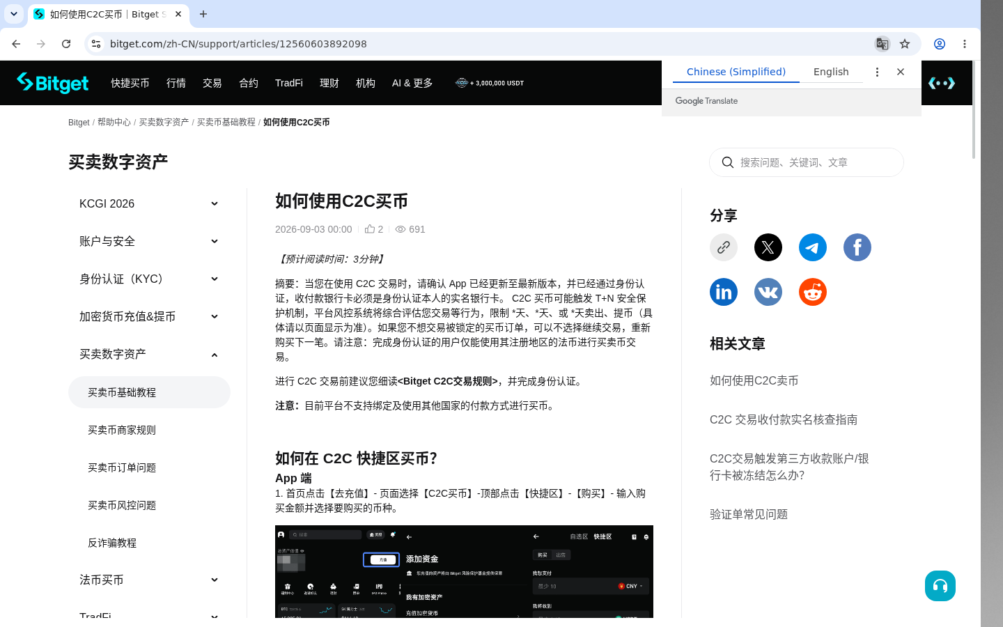This screenshot has height=627, width=1003.
Task: View site information icon in address bar
Action: (x=96, y=44)
